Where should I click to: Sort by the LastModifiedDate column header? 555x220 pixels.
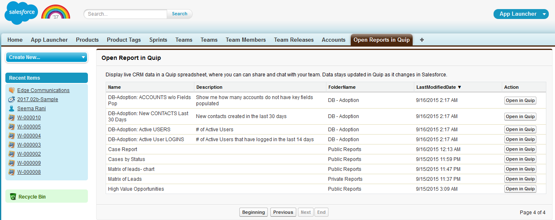coord(439,87)
